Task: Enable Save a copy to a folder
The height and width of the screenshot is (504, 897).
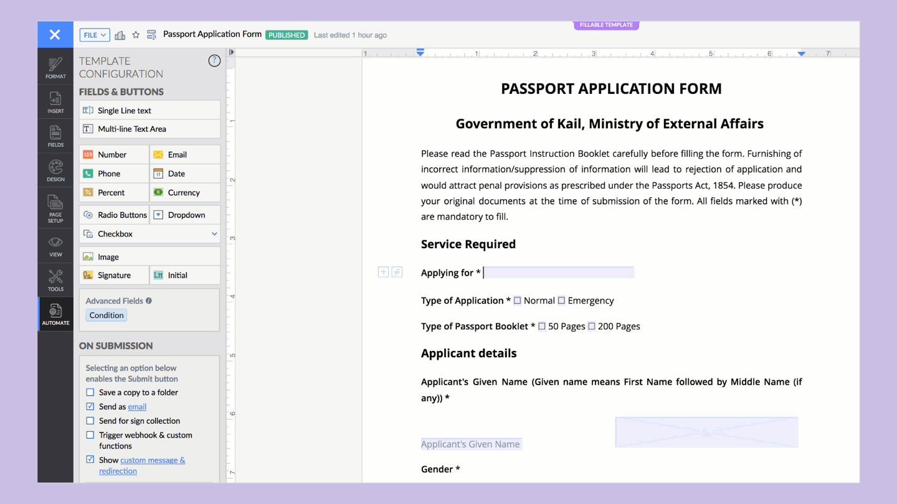Action: (90, 393)
